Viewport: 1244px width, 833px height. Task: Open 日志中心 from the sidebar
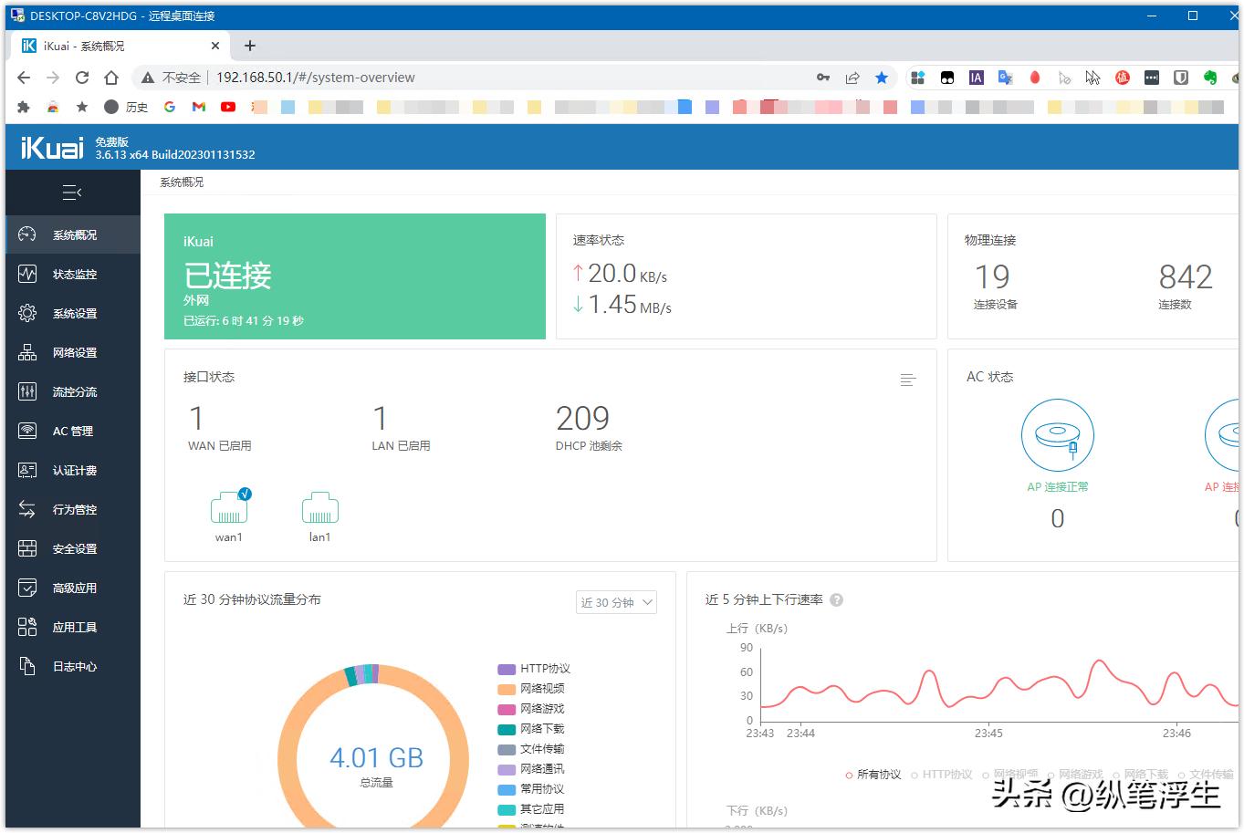click(x=73, y=666)
